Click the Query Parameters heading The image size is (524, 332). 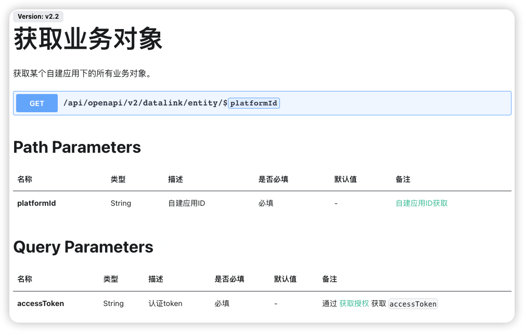click(x=83, y=247)
